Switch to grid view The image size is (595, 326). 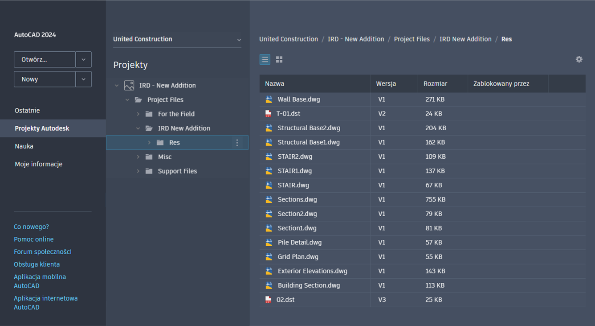(279, 59)
